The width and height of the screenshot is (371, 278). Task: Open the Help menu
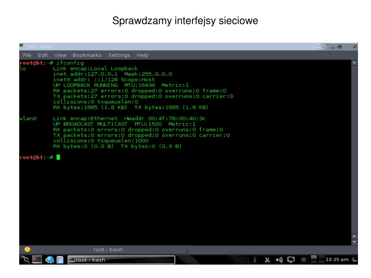coord(142,55)
